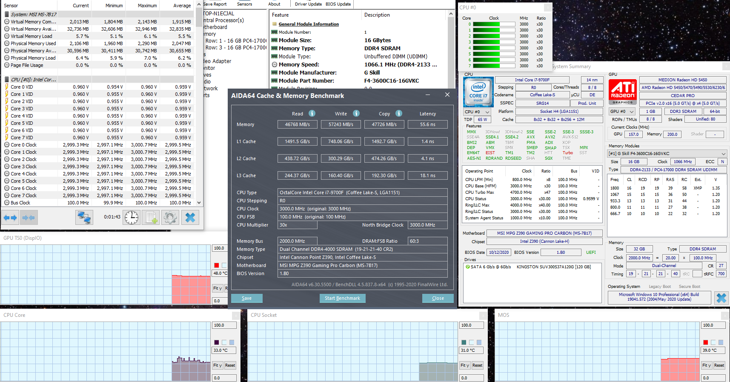Click Reset button in CPU Core graph
The height and width of the screenshot is (382, 730).
[230, 365]
